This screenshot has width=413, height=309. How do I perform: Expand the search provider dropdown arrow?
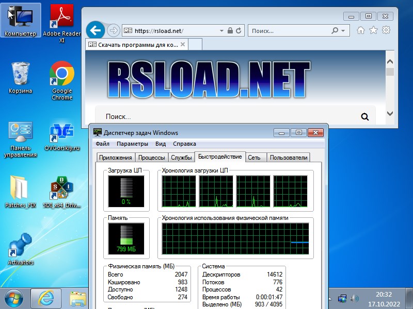(x=343, y=31)
